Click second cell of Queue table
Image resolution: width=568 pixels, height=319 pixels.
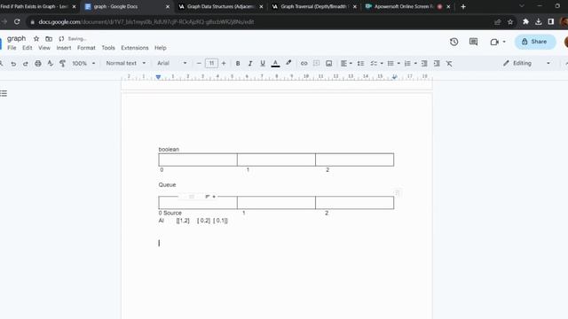click(276, 203)
